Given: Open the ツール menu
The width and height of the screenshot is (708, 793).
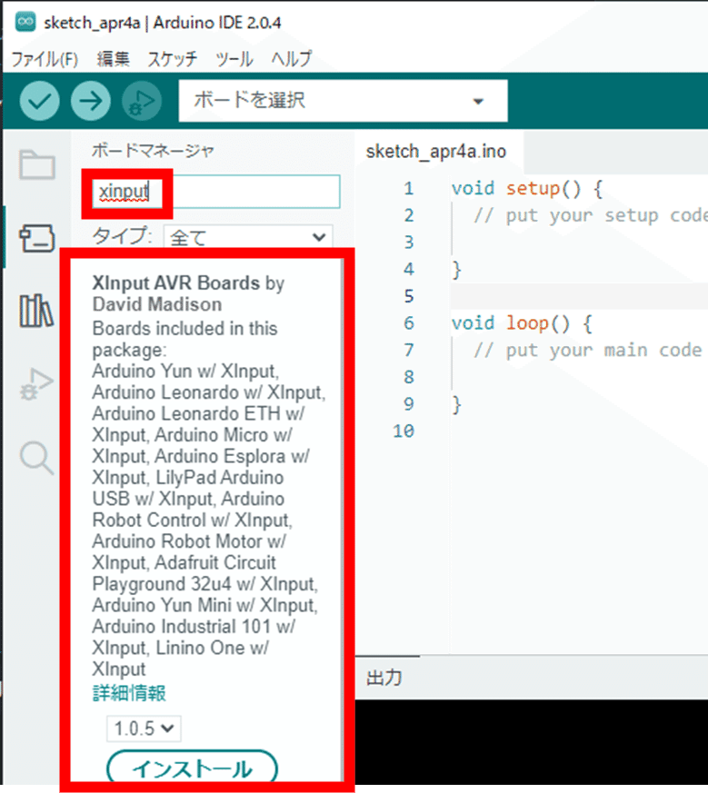Looking at the screenshot, I should pos(234,59).
